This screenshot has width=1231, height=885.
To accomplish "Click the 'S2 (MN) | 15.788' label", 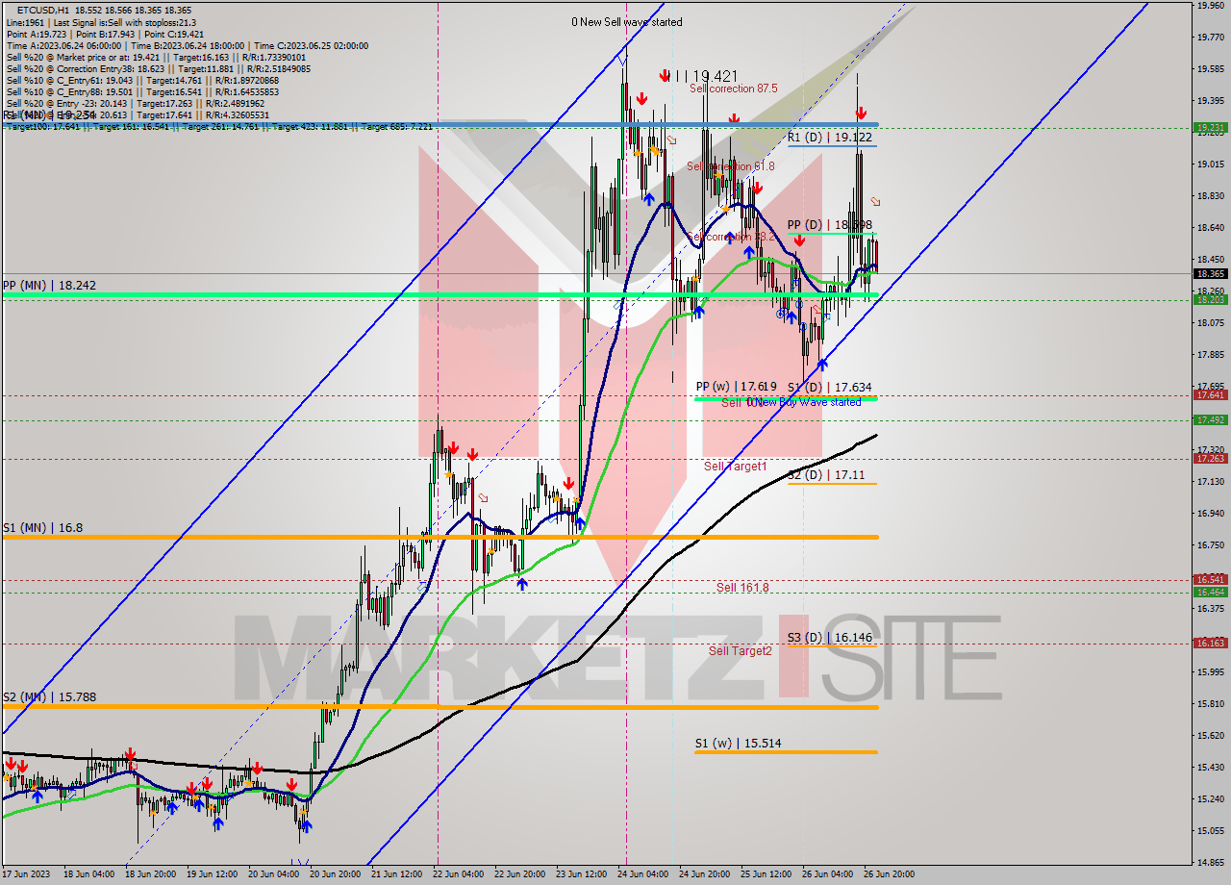I will (x=48, y=696).
